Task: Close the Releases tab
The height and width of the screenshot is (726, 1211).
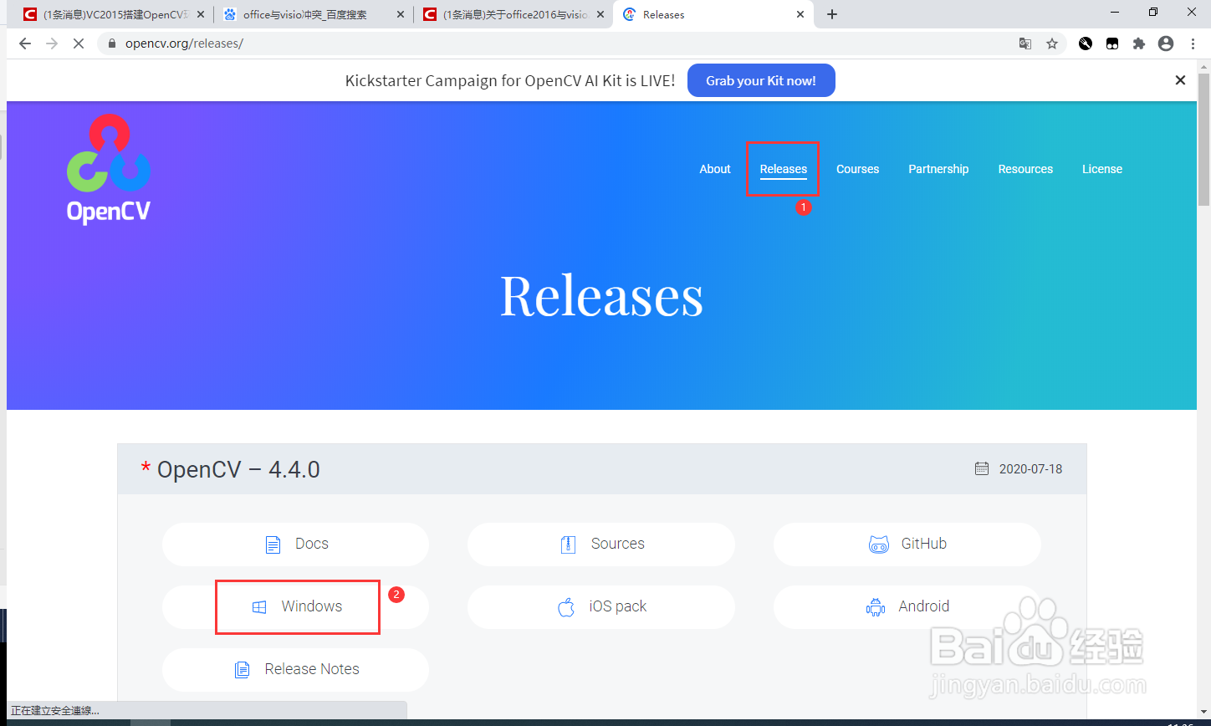Action: (x=801, y=14)
